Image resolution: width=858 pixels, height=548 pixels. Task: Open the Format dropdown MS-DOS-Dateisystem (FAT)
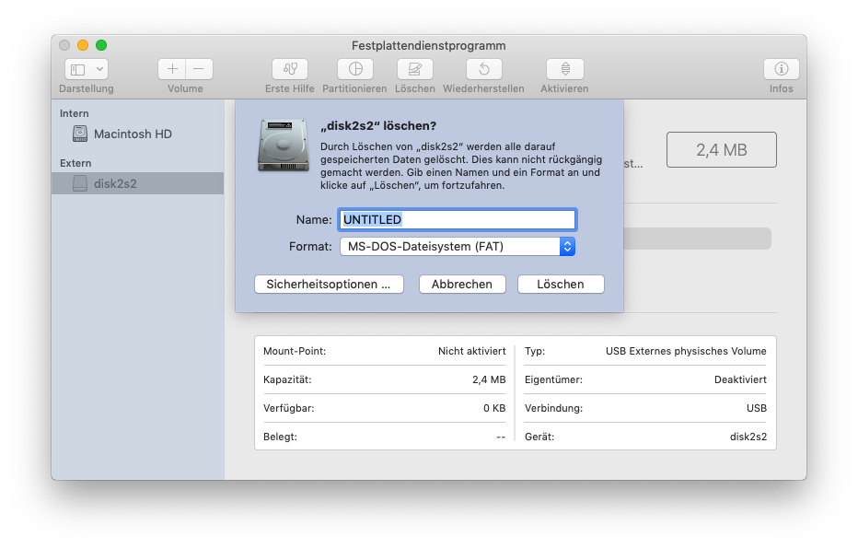point(458,246)
